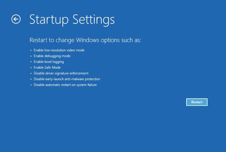This screenshot has height=152, width=226.
Task: Select 'Enable debugging mode' list item
Action: click(x=52, y=56)
